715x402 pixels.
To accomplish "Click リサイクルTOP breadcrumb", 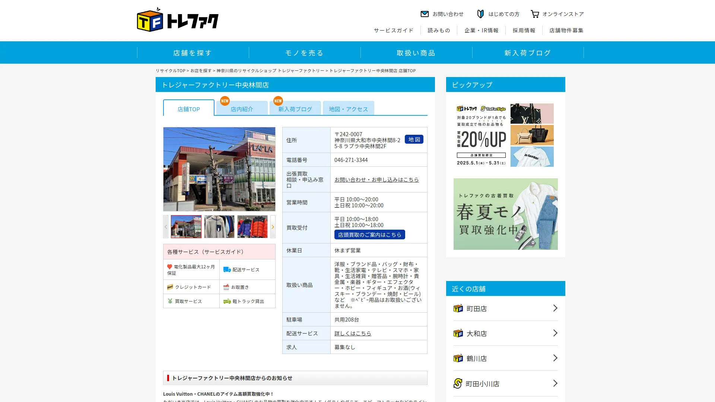I will pos(171,70).
